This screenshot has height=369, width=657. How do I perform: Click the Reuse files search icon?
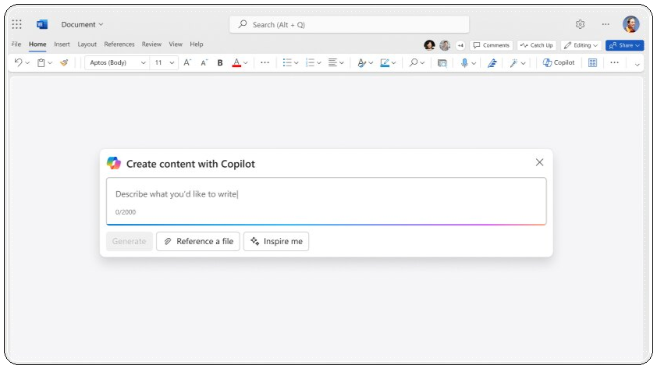coord(442,63)
